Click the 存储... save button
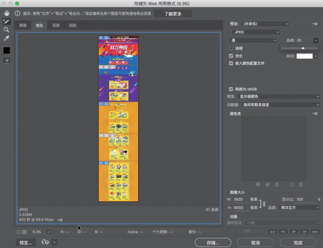This screenshot has height=248, width=323. pyautogui.click(x=213, y=243)
